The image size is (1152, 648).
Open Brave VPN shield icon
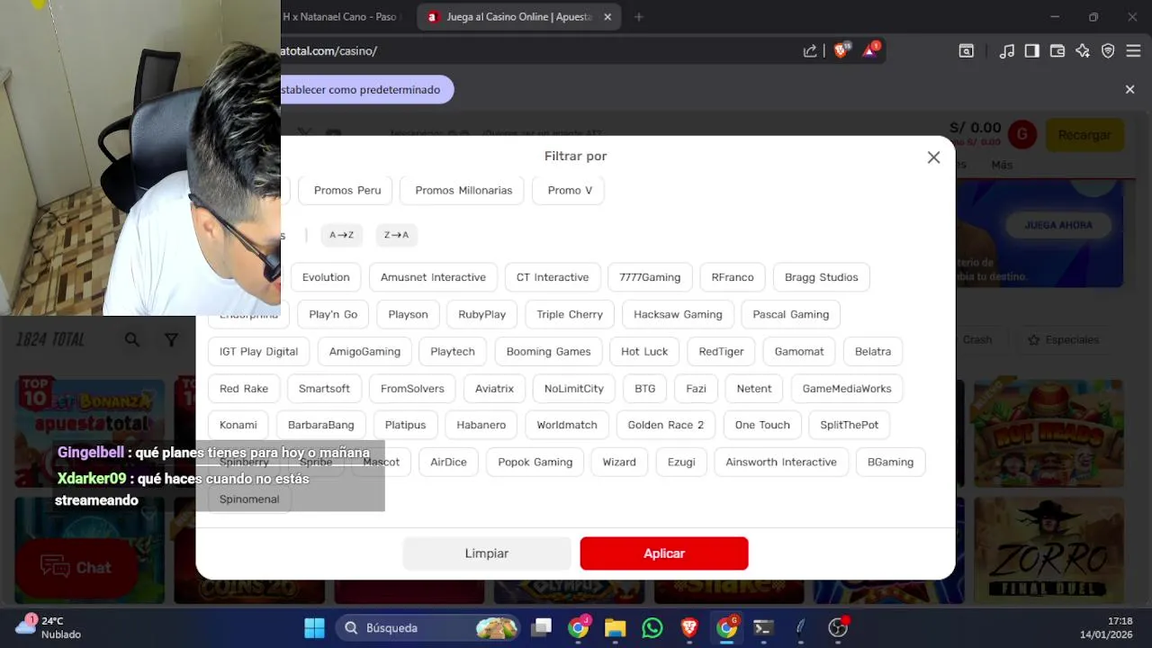pos(1108,51)
